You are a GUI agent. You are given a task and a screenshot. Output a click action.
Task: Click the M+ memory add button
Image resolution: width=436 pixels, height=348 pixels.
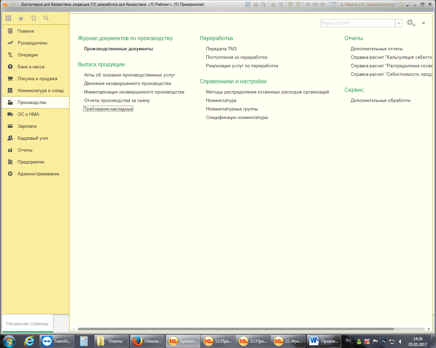[315, 4]
